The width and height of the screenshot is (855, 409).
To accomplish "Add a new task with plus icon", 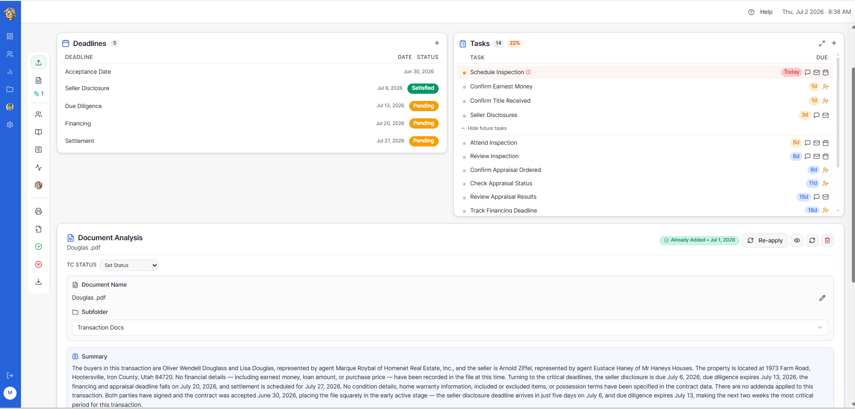I will coord(834,43).
